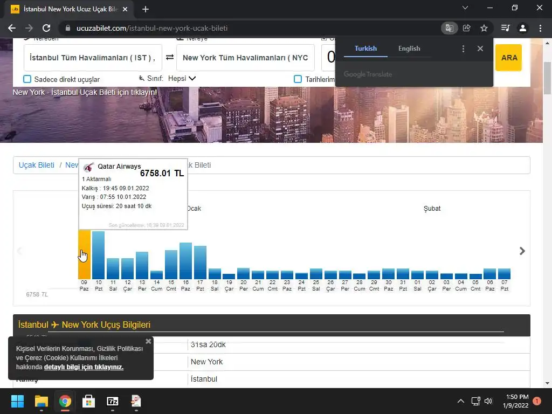Share this page via address bar icon

[x=467, y=28]
